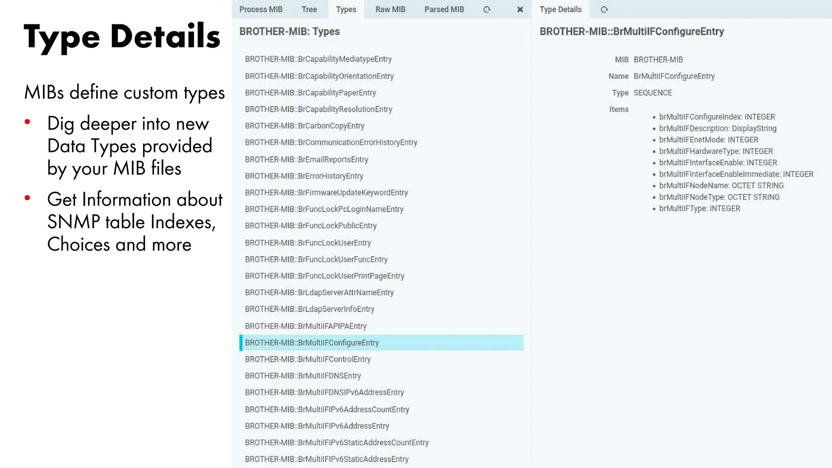Image resolution: width=832 pixels, height=468 pixels.
Task: Select BrFuncLockUserFuncEntry type
Action: (381, 259)
